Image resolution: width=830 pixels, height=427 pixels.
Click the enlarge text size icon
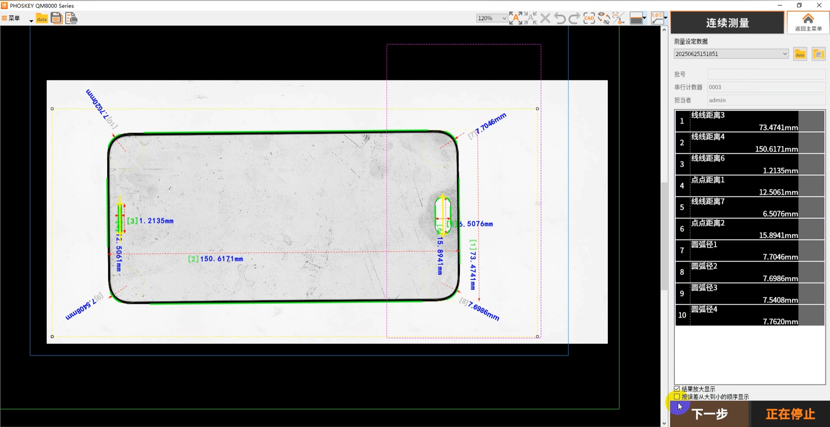pos(516,18)
